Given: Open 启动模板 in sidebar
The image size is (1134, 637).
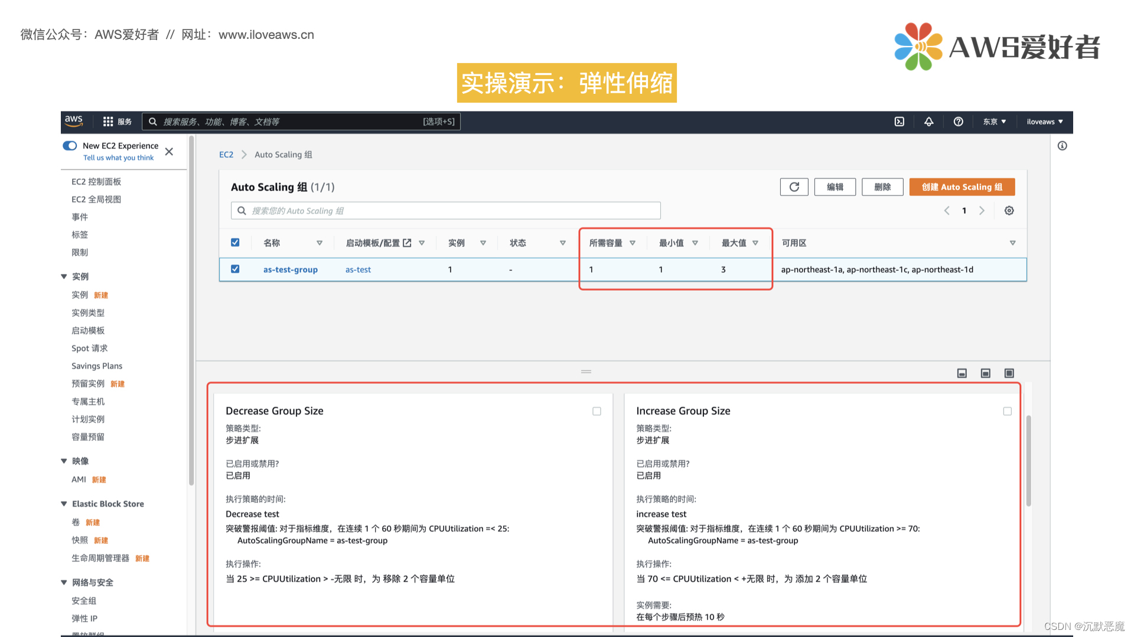Looking at the screenshot, I should click(x=88, y=331).
